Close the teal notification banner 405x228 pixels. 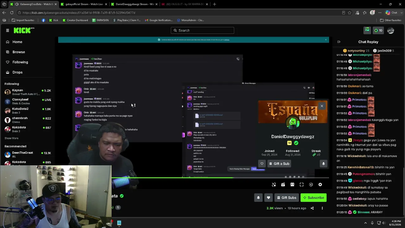click(326, 40)
